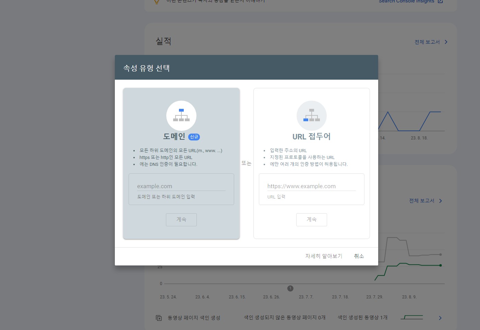
Task: Click the URL prefix hierarchy icon
Action: [x=312, y=115]
